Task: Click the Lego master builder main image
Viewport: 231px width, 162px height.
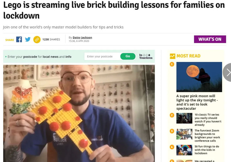Action: (x=79, y=113)
